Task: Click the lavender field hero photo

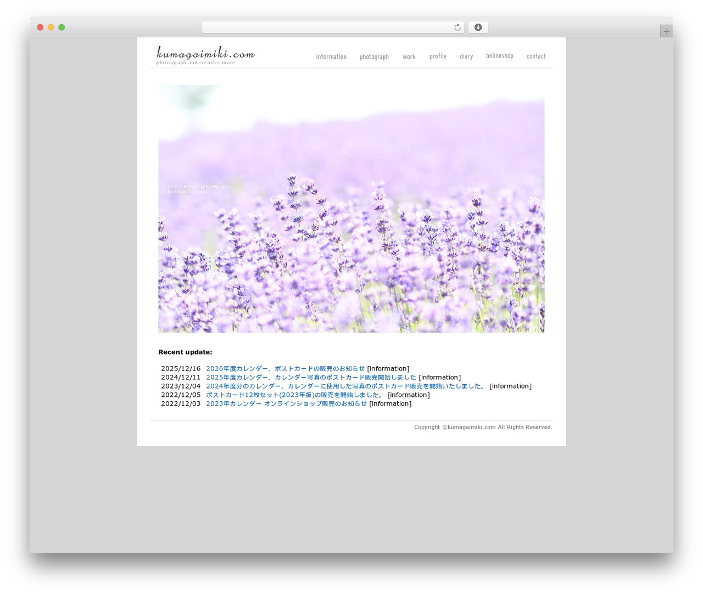Action: click(x=351, y=209)
